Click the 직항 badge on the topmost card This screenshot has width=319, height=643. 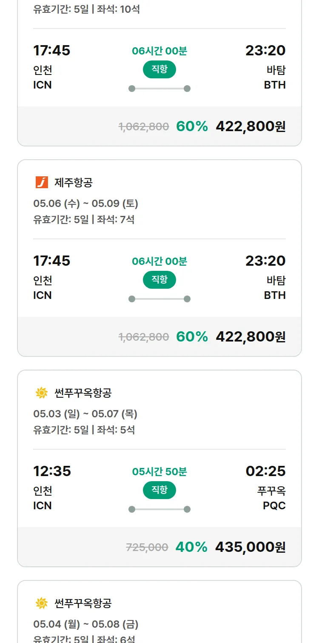[x=159, y=69]
